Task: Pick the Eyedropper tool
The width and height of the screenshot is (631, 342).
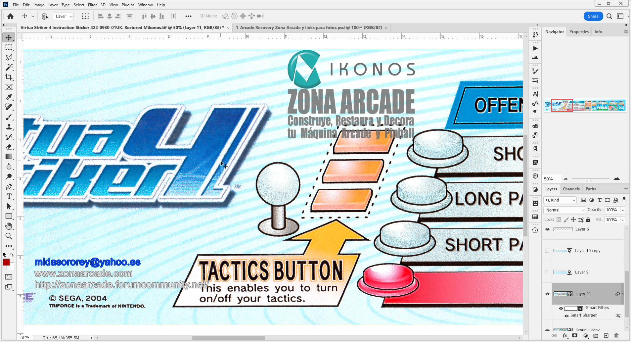Action: click(x=9, y=97)
